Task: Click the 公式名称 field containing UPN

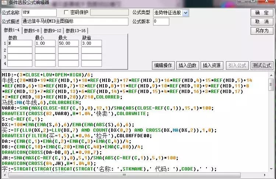Action: pos(39,13)
